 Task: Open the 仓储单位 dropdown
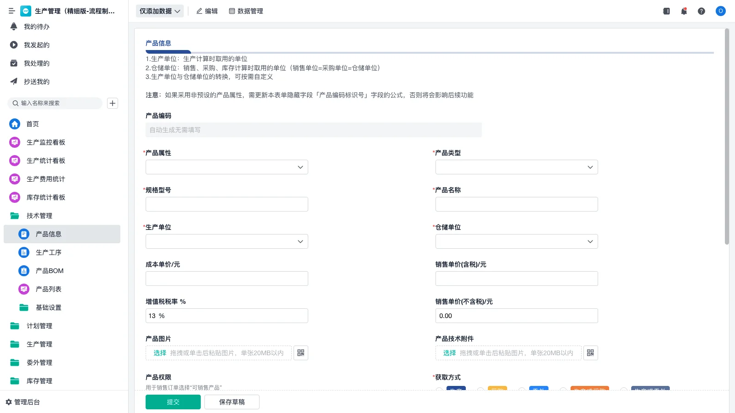pyautogui.click(x=516, y=241)
